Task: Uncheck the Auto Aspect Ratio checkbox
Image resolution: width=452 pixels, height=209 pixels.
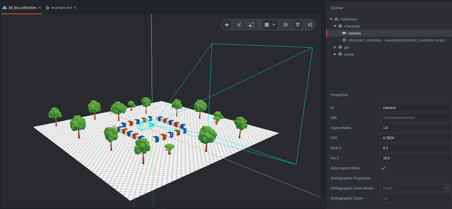Action: pos(383,168)
